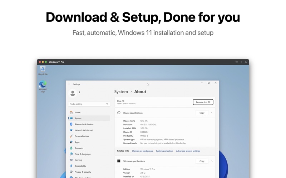
Task: Select System in the settings sidebar
Action: tap(89, 118)
